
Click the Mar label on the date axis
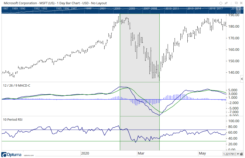141,153
